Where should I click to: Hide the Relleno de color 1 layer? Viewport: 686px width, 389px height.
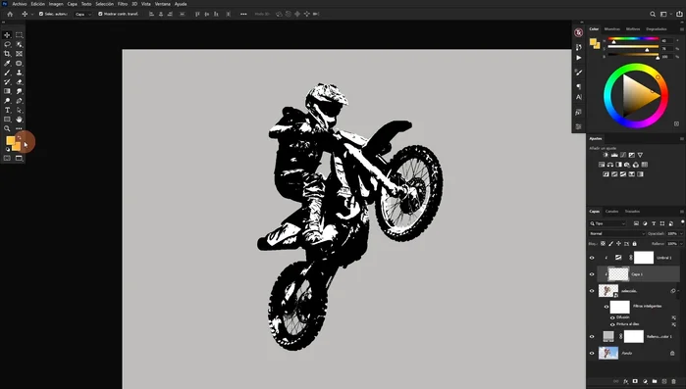592,337
